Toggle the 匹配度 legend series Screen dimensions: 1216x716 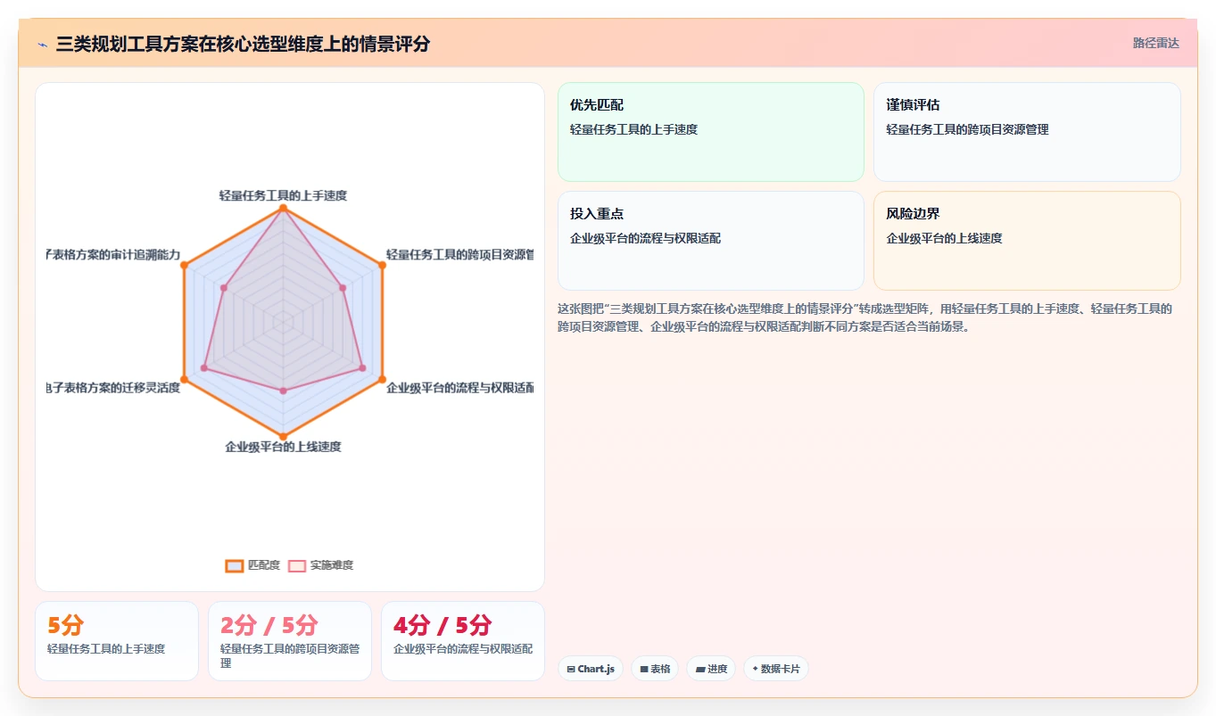coord(253,565)
